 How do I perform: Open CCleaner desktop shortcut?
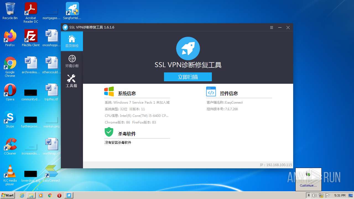[10, 146]
